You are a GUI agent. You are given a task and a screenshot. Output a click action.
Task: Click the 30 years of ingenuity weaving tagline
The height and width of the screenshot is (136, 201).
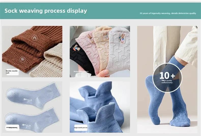pyautogui.click(x=168, y=13)
